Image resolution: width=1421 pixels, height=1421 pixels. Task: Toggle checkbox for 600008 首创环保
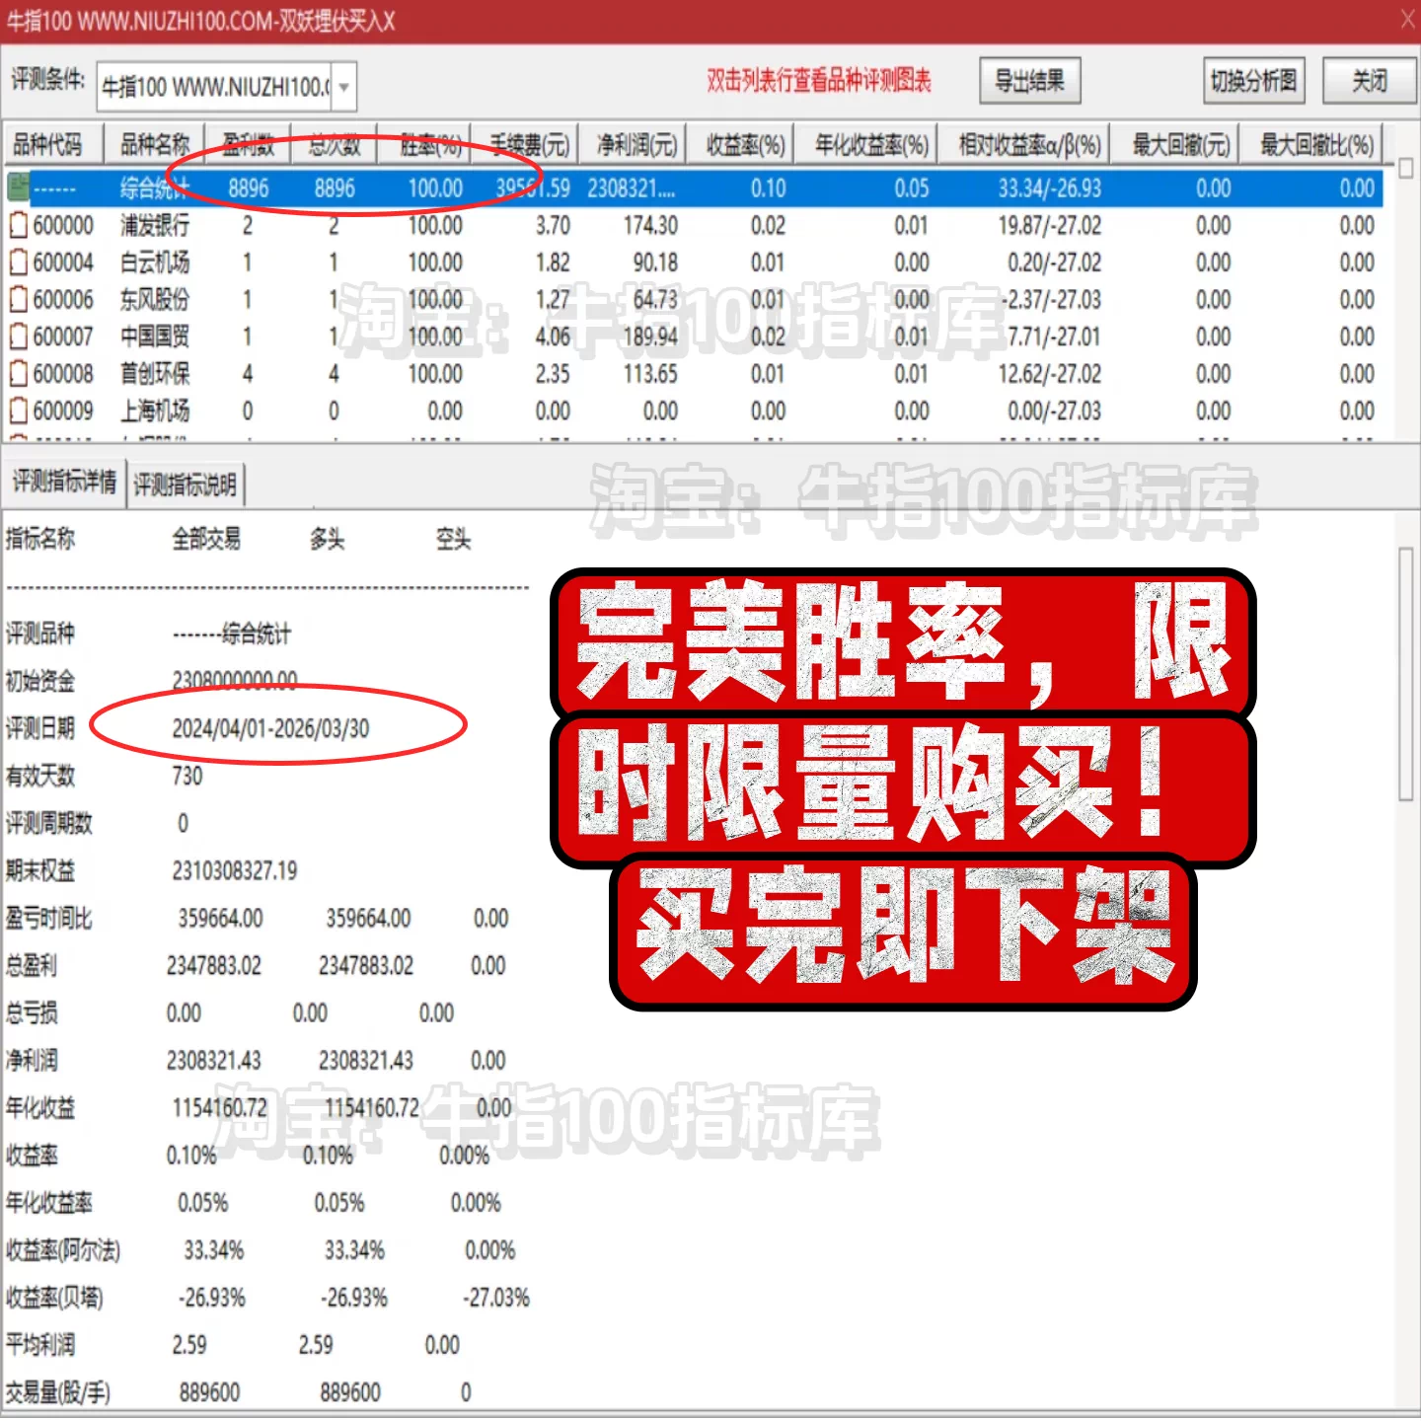pyautogui.click(x=18, y=374)
